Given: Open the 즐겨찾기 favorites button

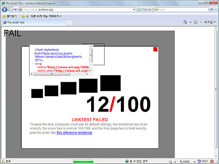Looking at the screenshot, I should click(10, 16).
